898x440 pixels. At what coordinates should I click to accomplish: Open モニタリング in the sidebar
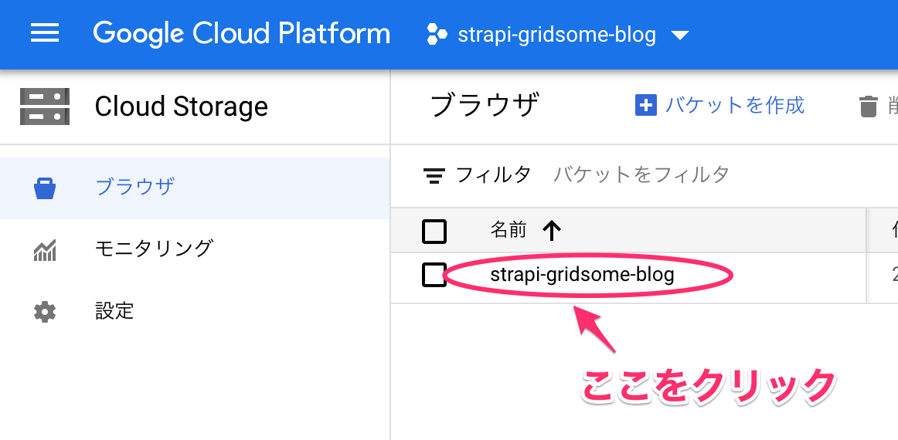195,249
